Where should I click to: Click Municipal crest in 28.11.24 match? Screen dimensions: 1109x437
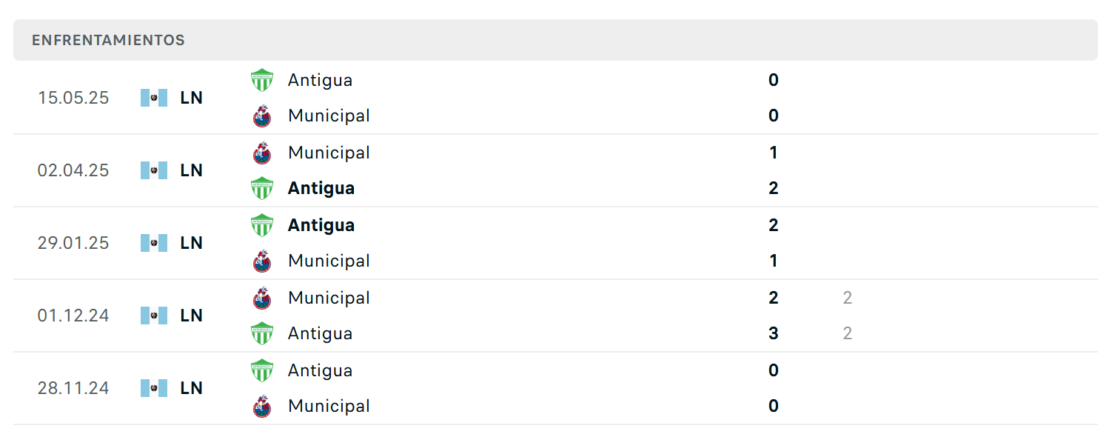262,406
